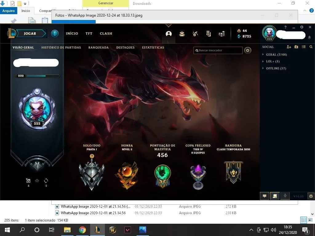This screenshot has width=315, height=236.
Task: Open the store coins icon
Action: [221, 34]
